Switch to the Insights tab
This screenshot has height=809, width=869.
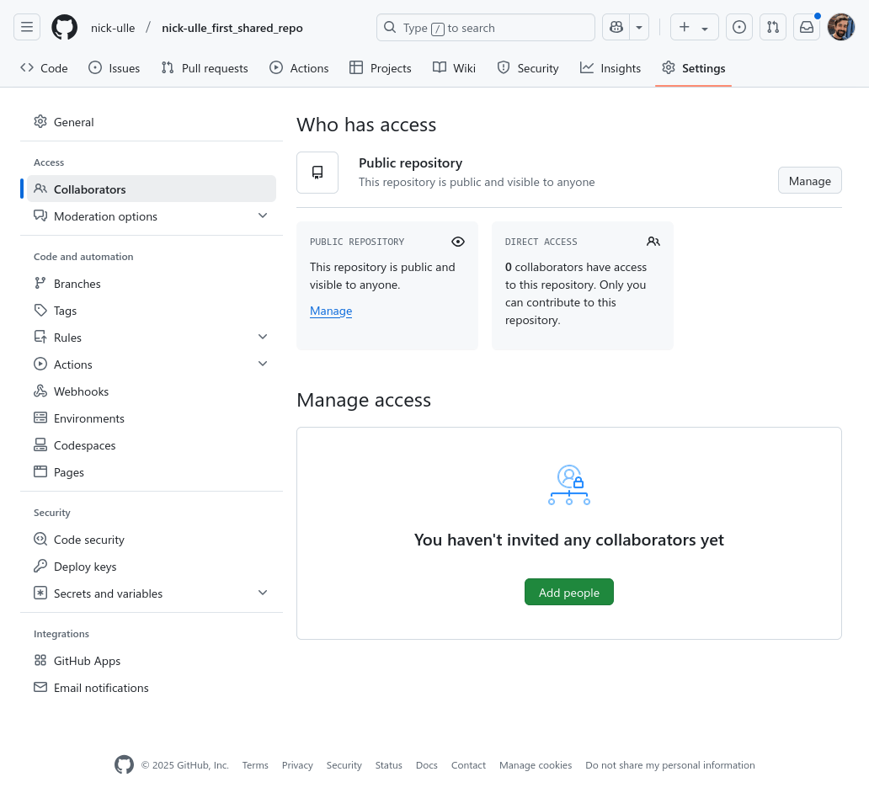pos(610,68)
